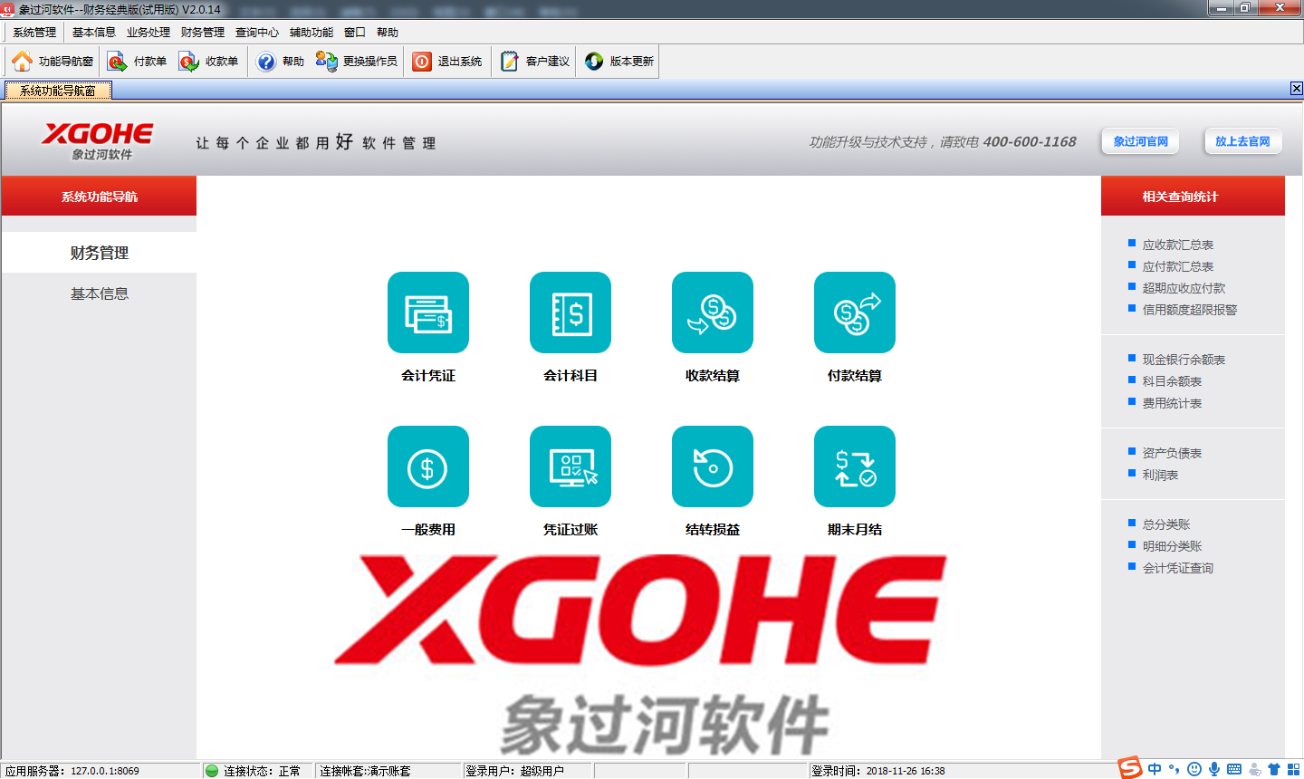Open the 帮助 menu in the menu bar
The image size is (1304, 779).
388,33
